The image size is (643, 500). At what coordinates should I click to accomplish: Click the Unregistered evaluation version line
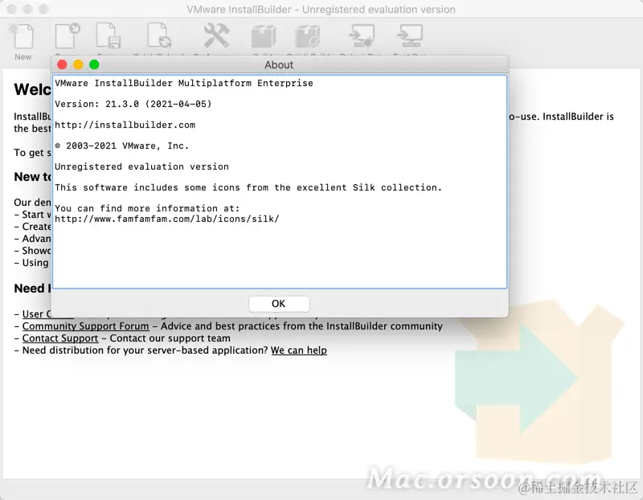tap(142, 167)
